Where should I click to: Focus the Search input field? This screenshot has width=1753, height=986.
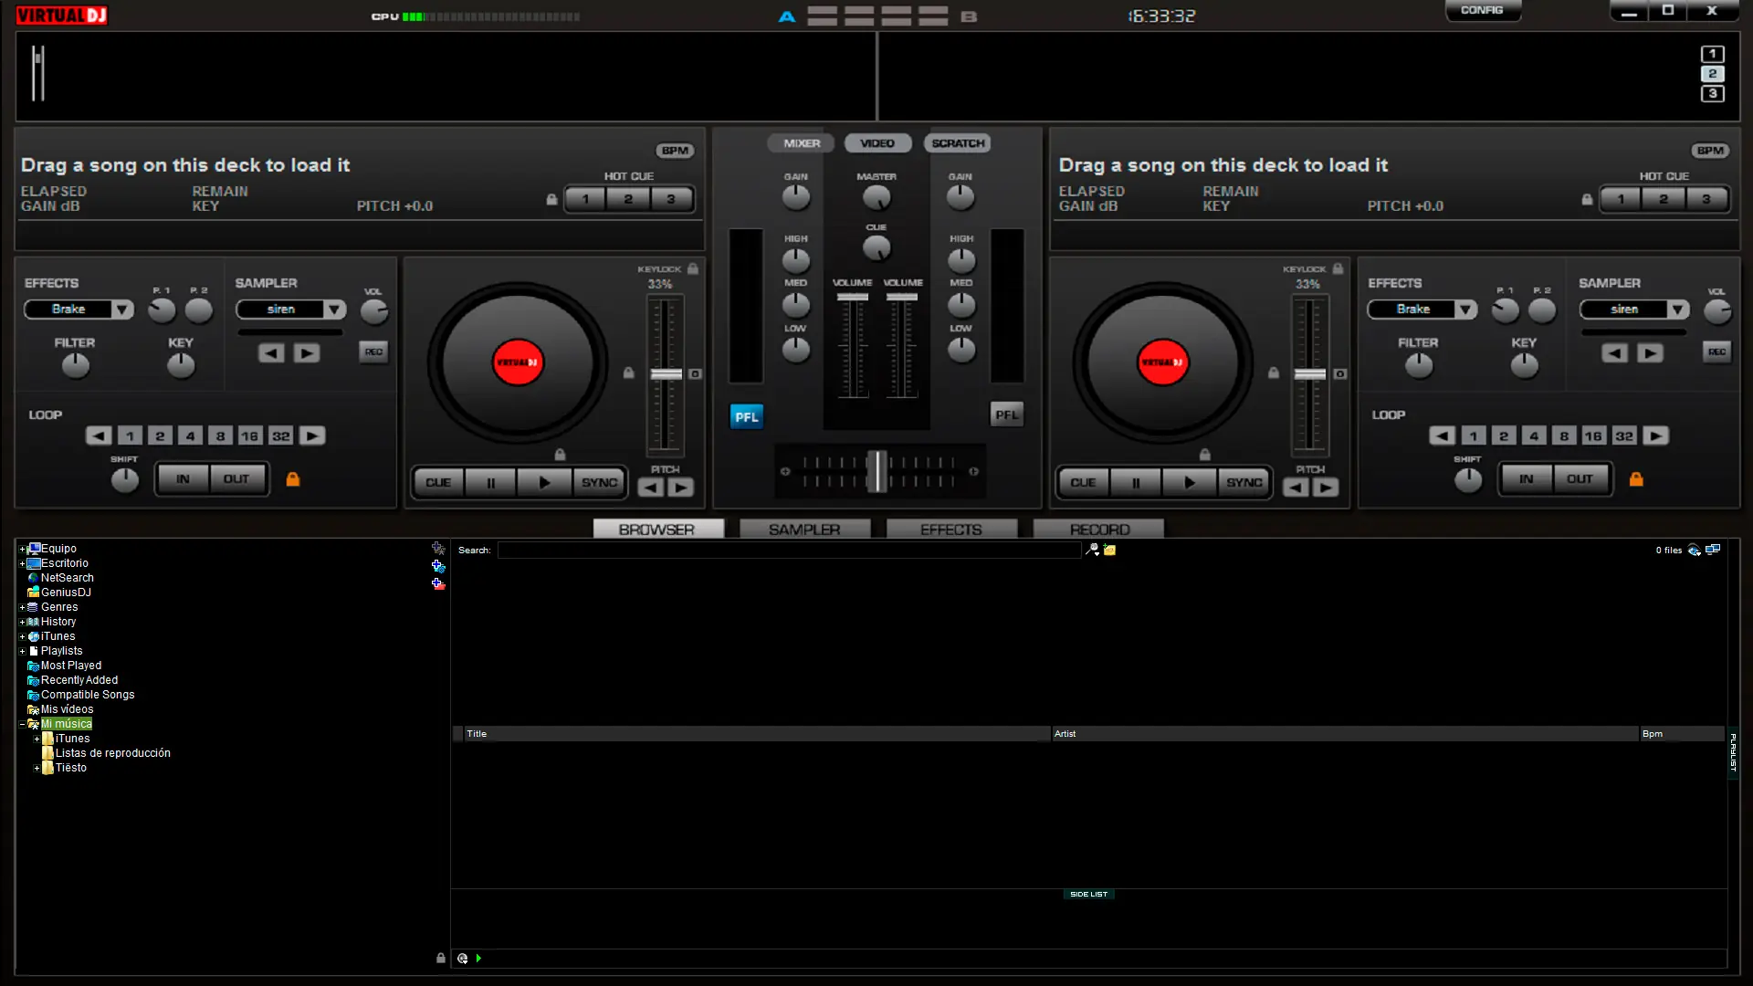click(x=790, y=550)
